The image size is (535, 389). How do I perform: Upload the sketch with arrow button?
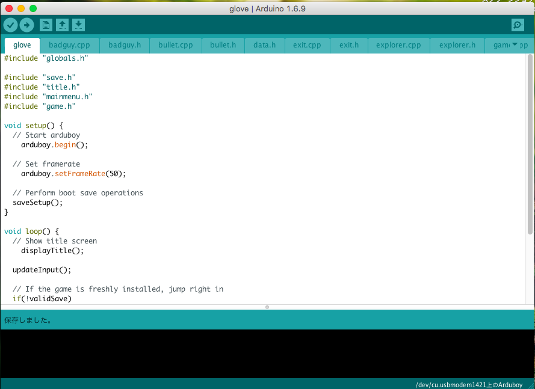26,25
